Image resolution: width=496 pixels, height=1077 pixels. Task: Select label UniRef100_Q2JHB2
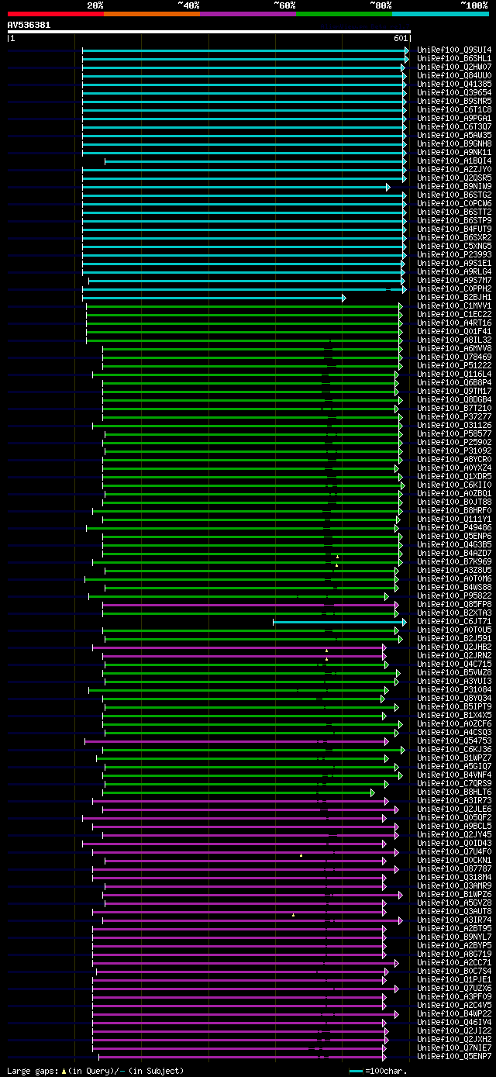coord(454,647)
